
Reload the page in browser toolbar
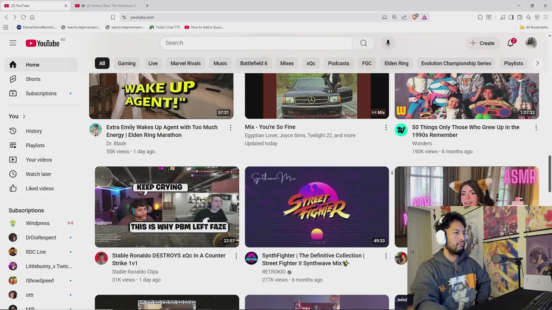point(23,17)
